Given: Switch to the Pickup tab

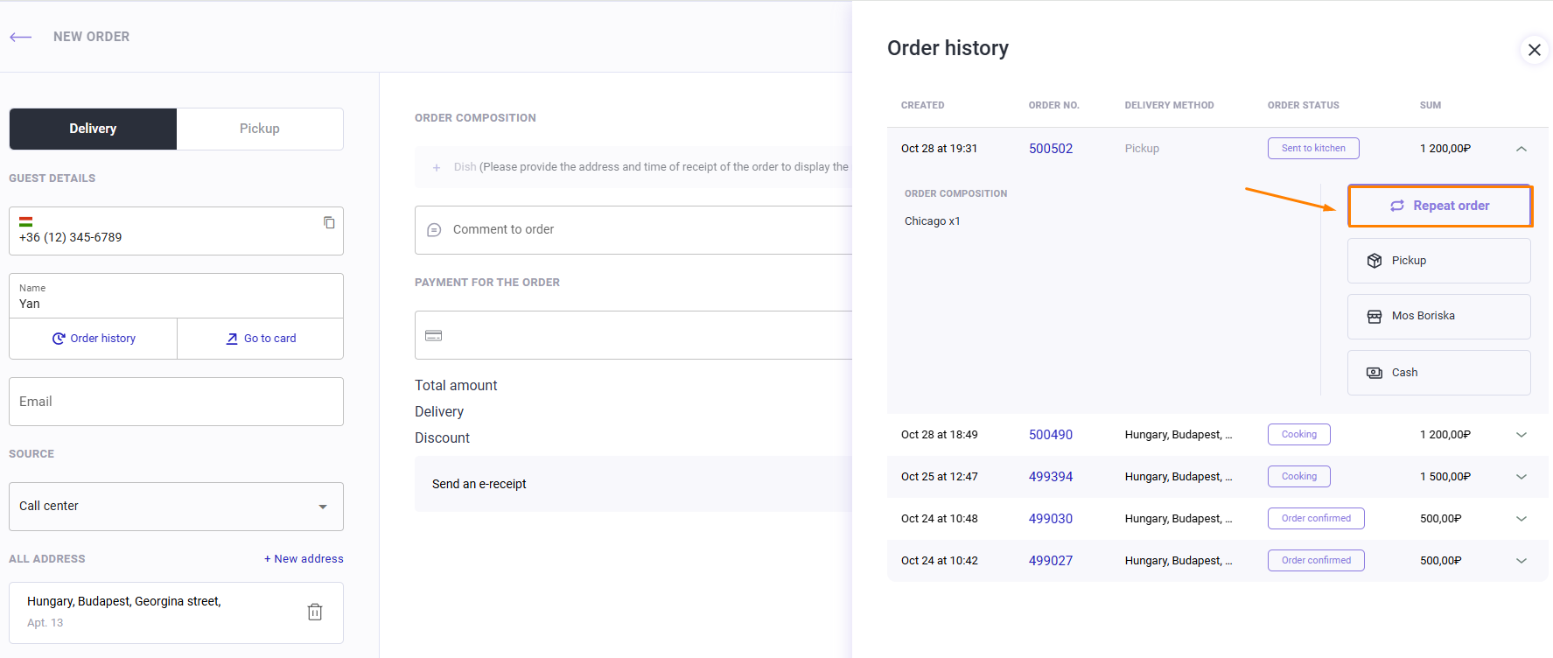Looking at the screenshot, I should pos(260,129).
